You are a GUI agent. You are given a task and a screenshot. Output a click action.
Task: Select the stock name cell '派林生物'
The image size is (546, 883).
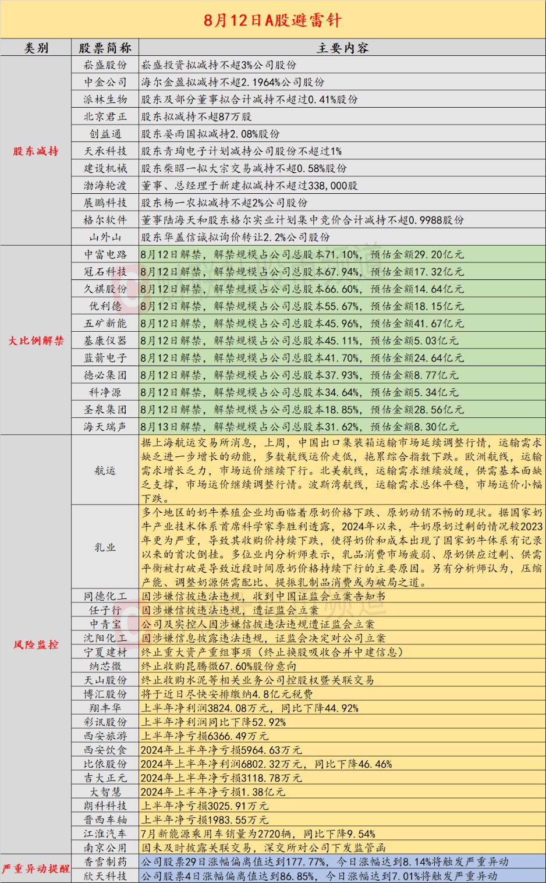[105, 99]
